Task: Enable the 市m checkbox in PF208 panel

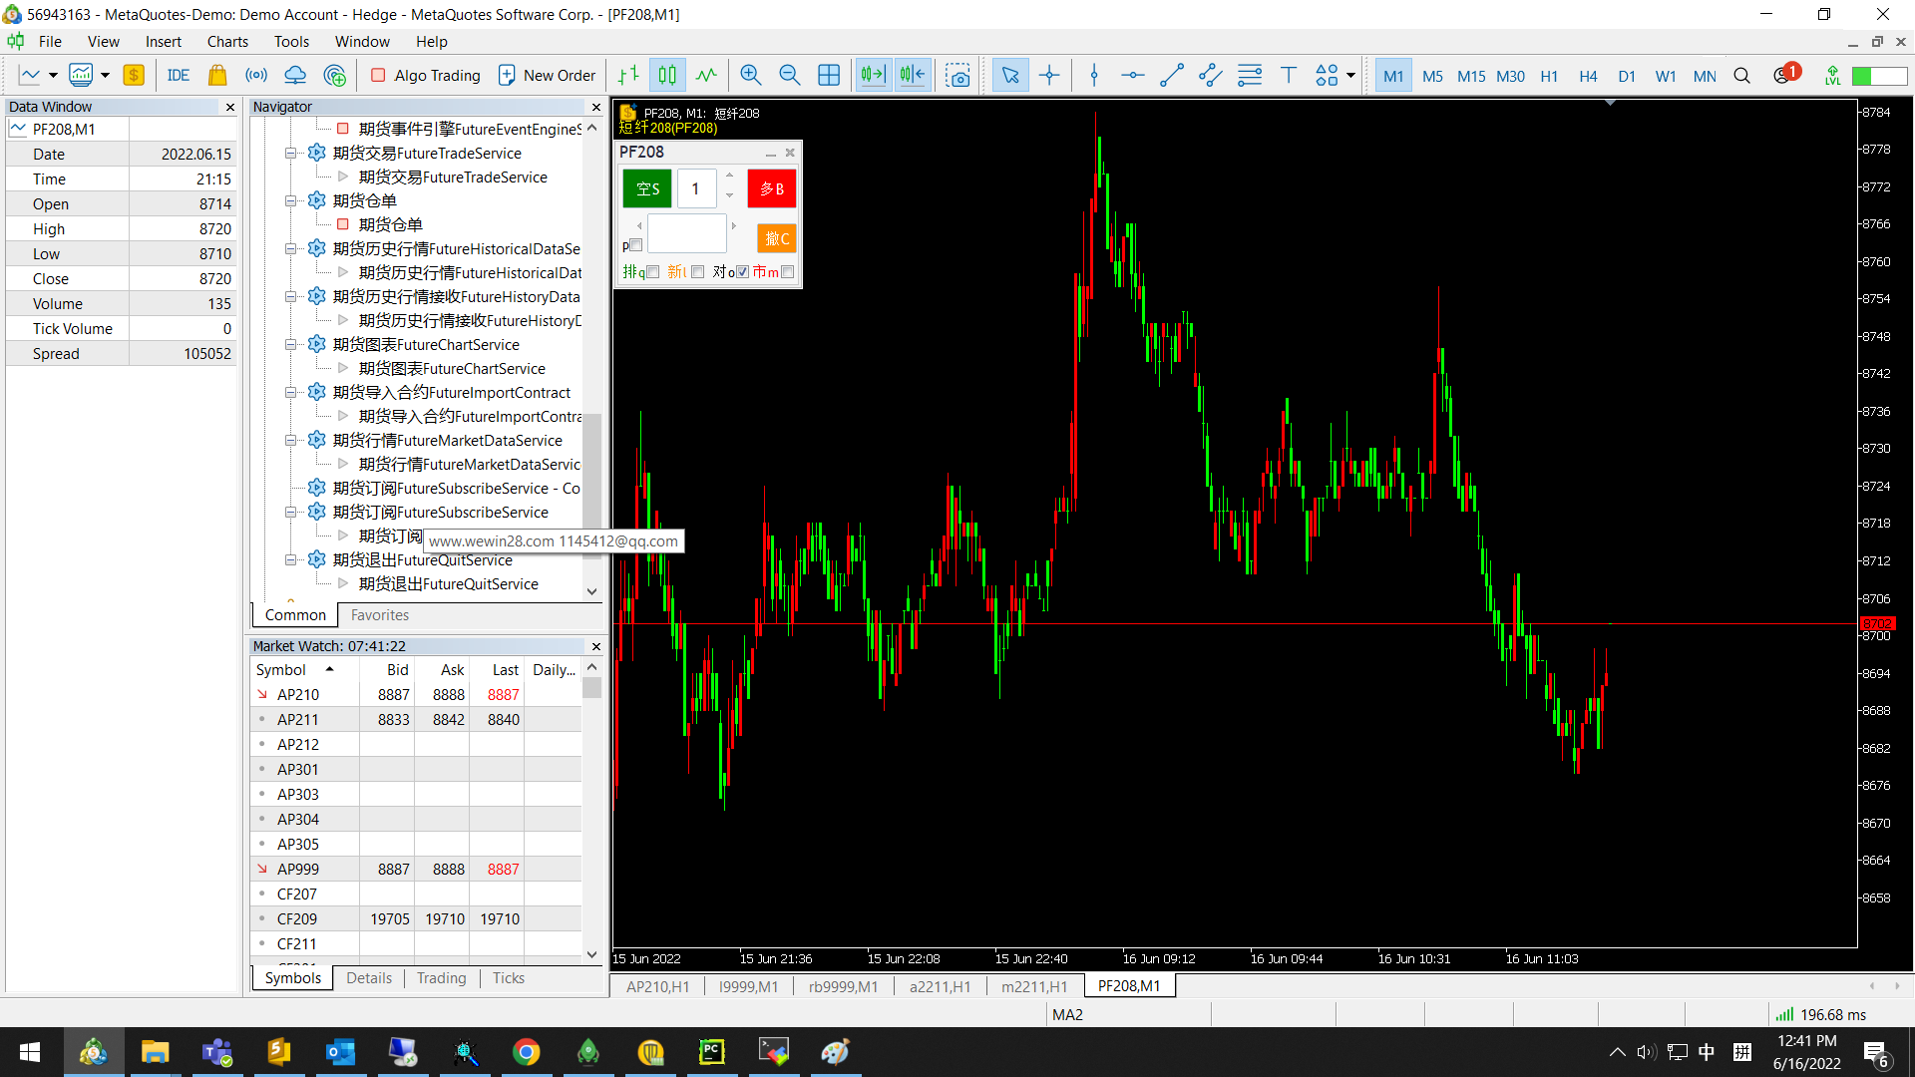Action: point(788,272)
